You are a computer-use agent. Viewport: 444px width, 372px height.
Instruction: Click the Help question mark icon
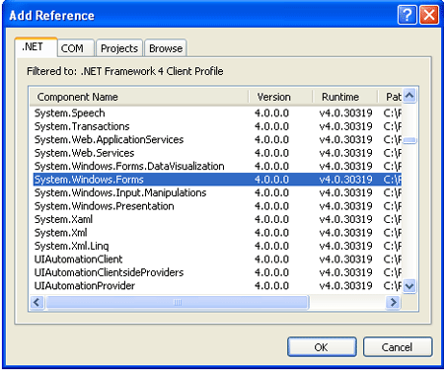[x=407, y=15]
